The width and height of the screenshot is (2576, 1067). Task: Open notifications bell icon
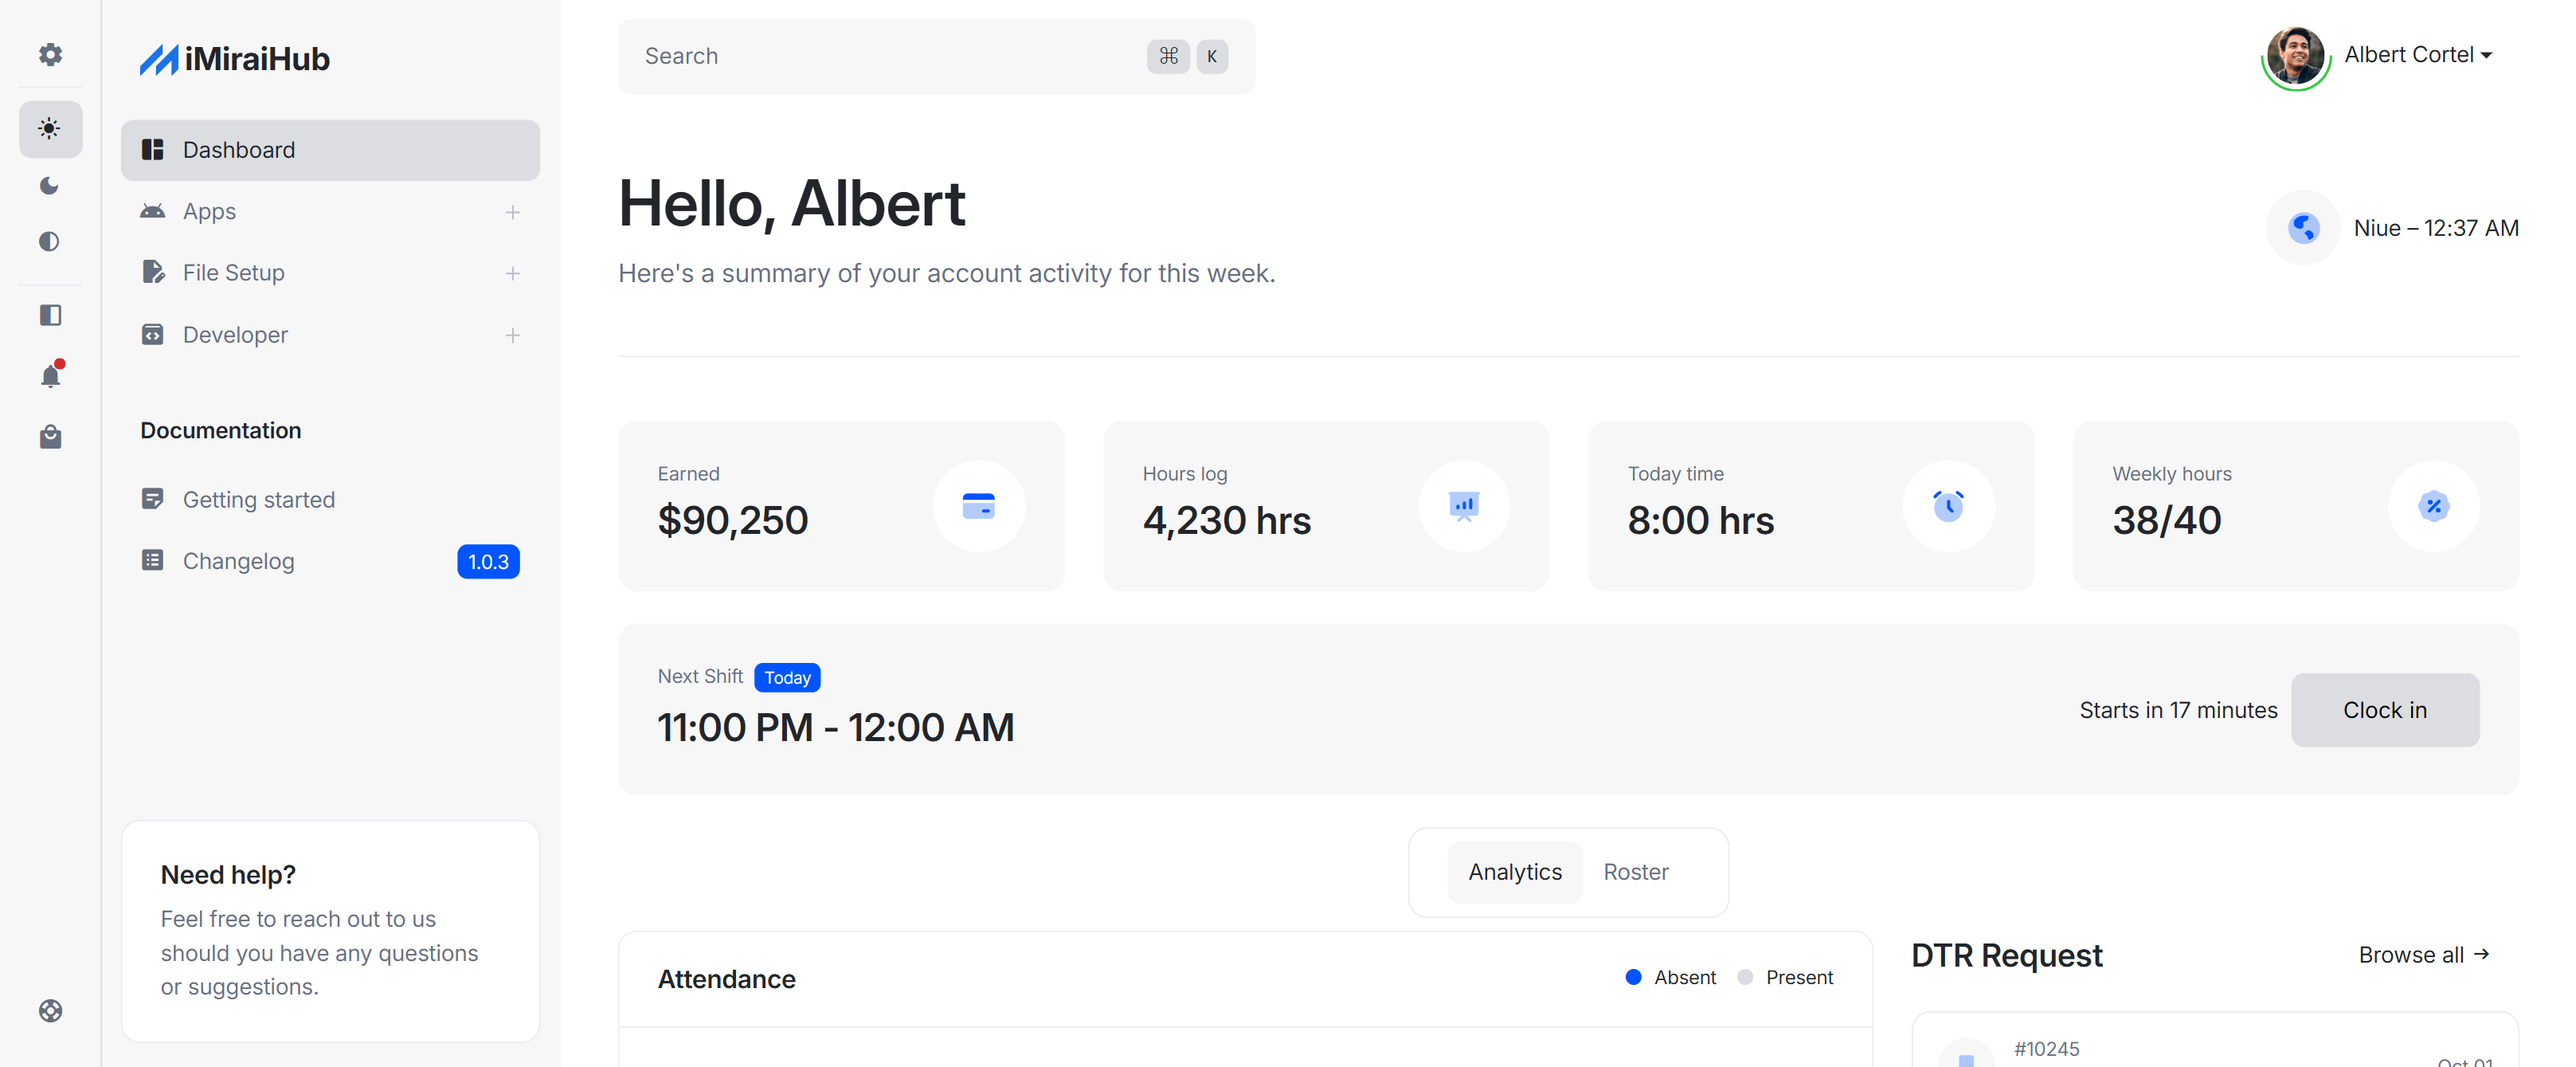[x=50, y=376]
